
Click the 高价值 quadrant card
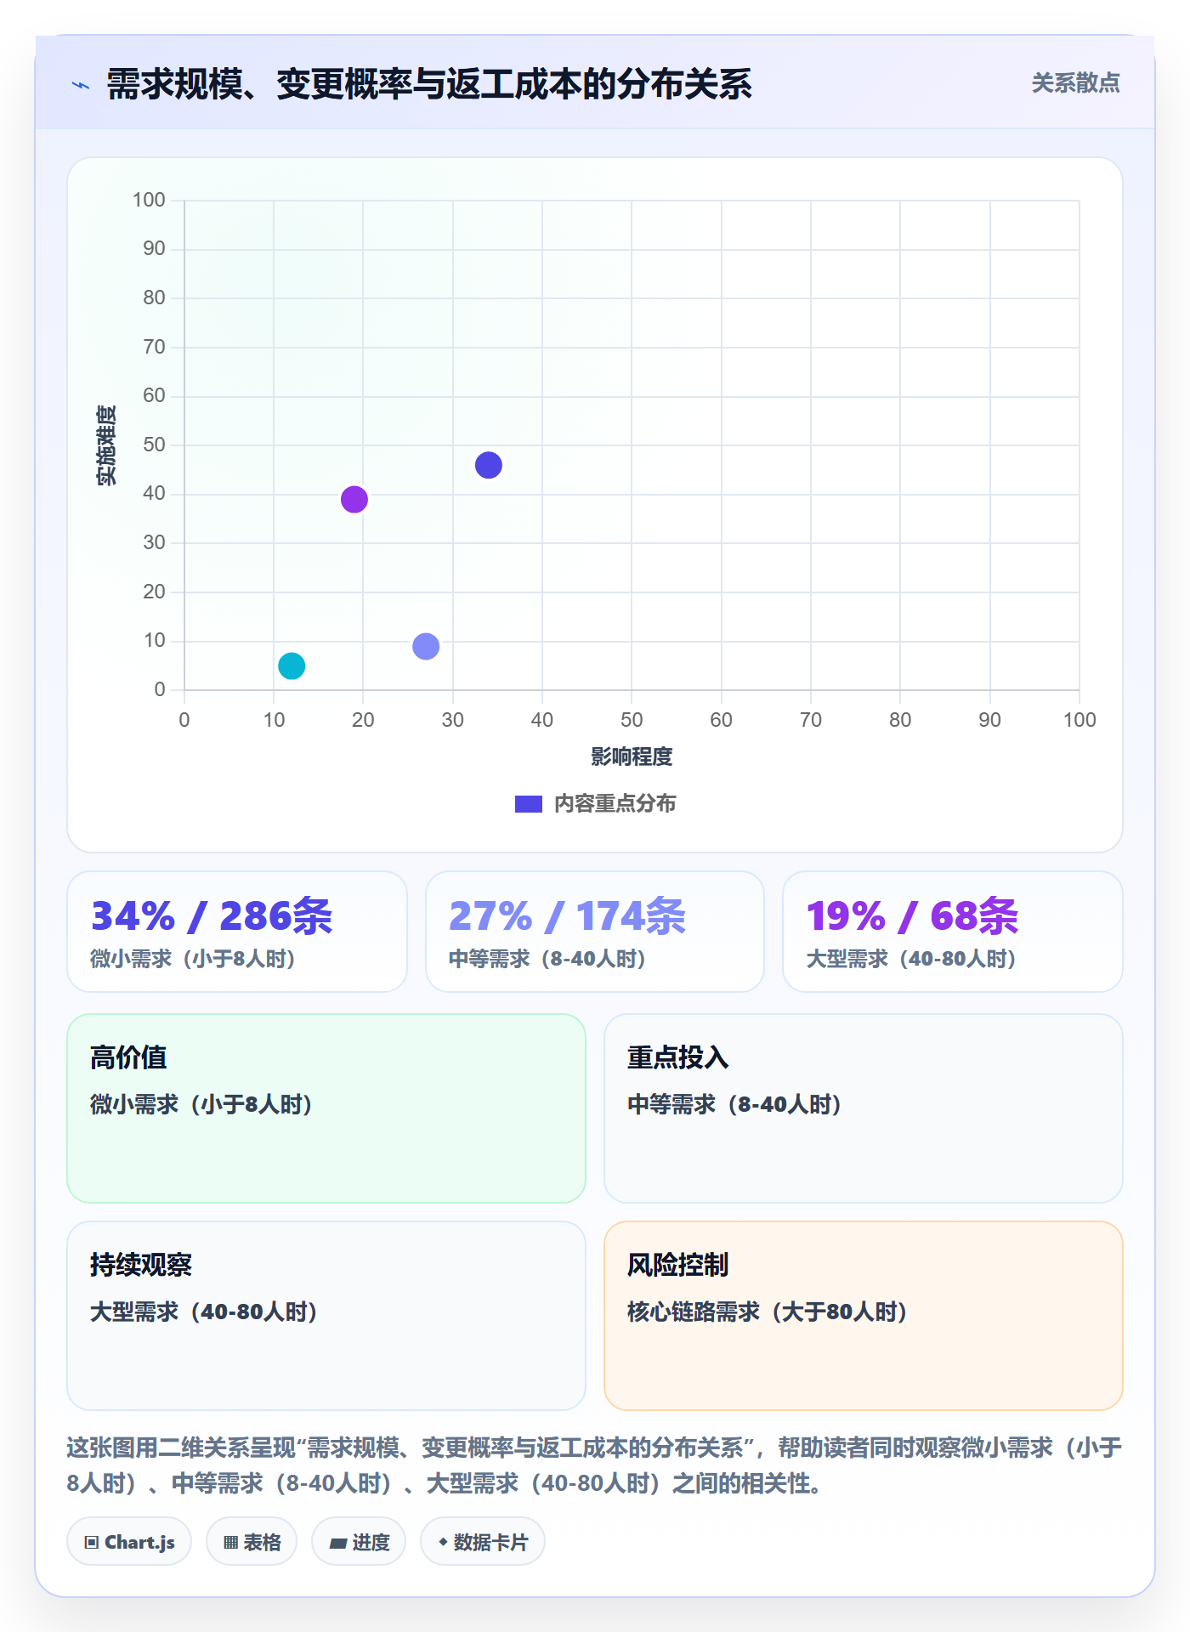coord(326,1108)
